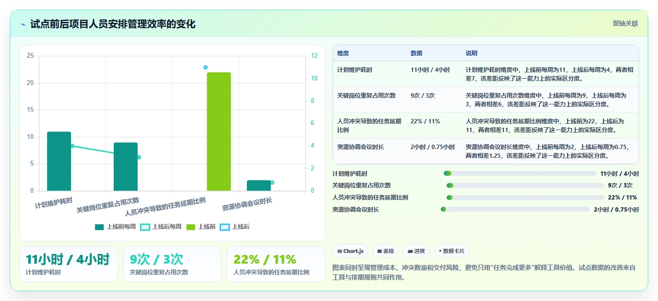Click the 2小时 / 0.75小时 value beside progress bar
This screenshot has height=301, width=658.
[616, 210]
